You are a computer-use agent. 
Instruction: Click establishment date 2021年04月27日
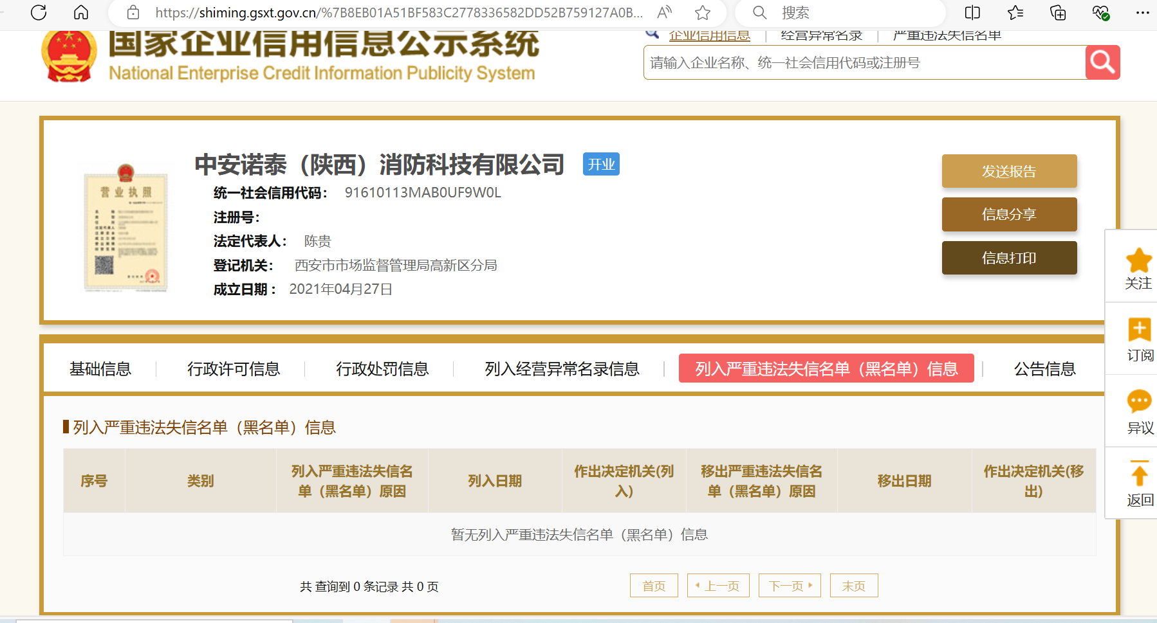[x=341, y=289]
